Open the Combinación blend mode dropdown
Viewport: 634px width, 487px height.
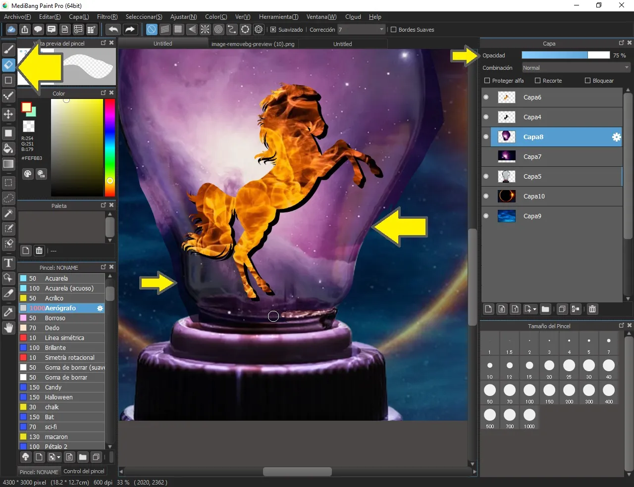click(576, 68)
